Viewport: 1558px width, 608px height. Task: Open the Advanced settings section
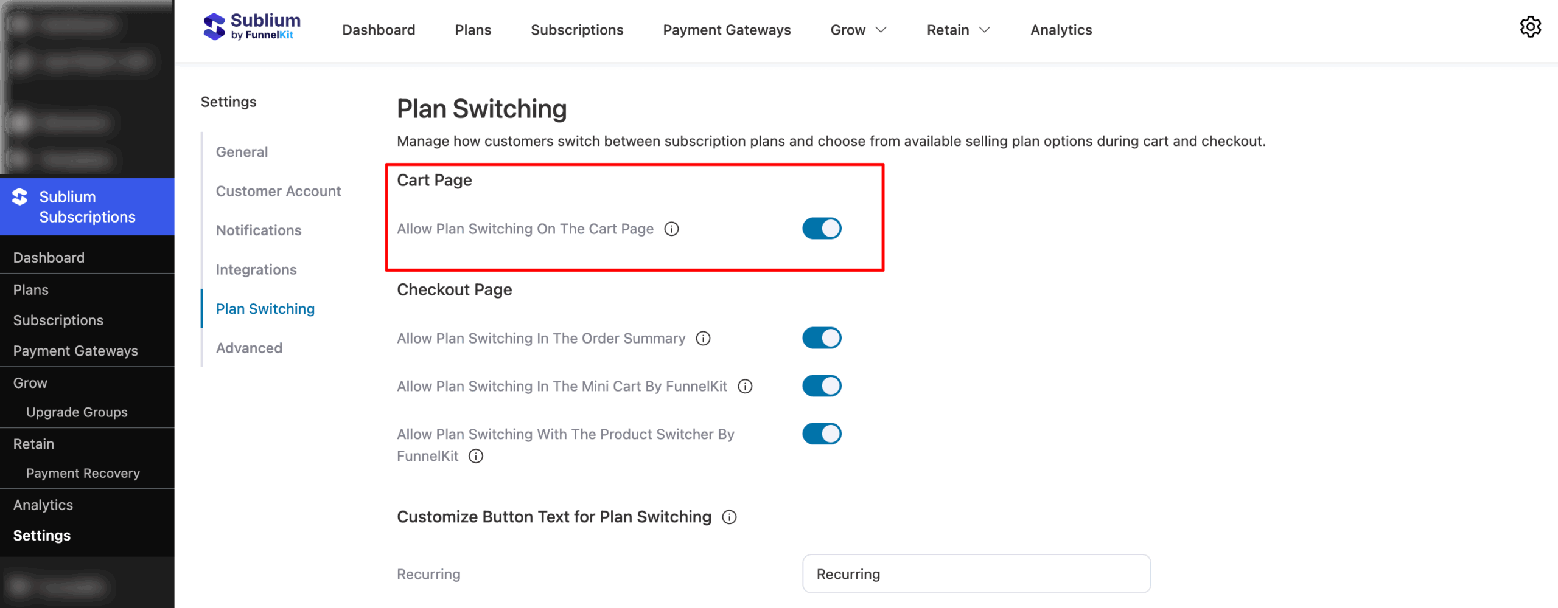tap(248, 348)
